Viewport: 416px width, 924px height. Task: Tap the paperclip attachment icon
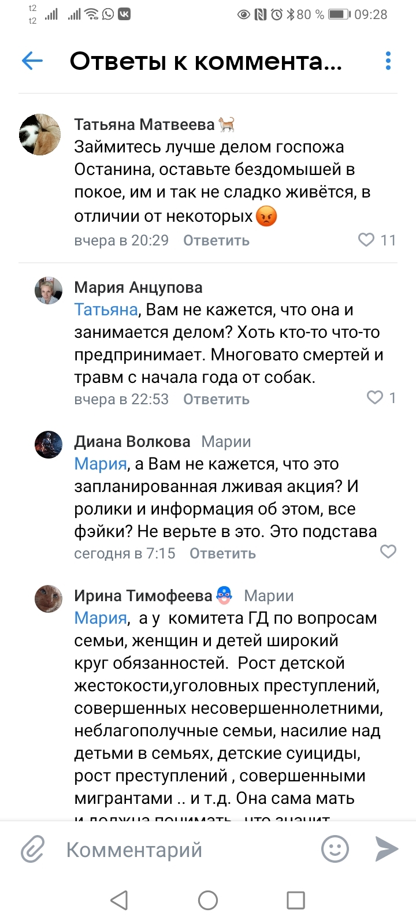33,850
